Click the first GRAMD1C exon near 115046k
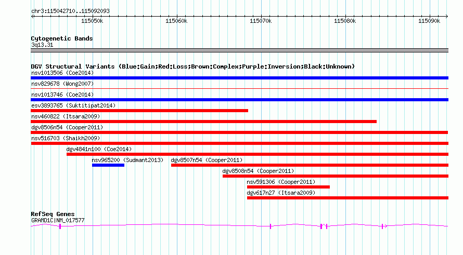The image size is (463, 255). pos(60,226)
